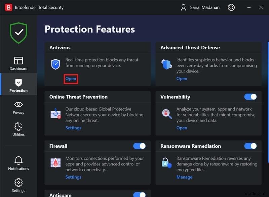Click the green Bitdefender shield status logo

pos(19,33)
